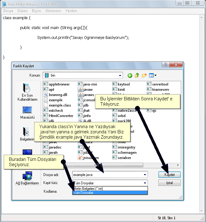Screen dimensions: 206x222
Task: Open the Dosya menu
Action: pyautogui.click(x=8, y=11)
